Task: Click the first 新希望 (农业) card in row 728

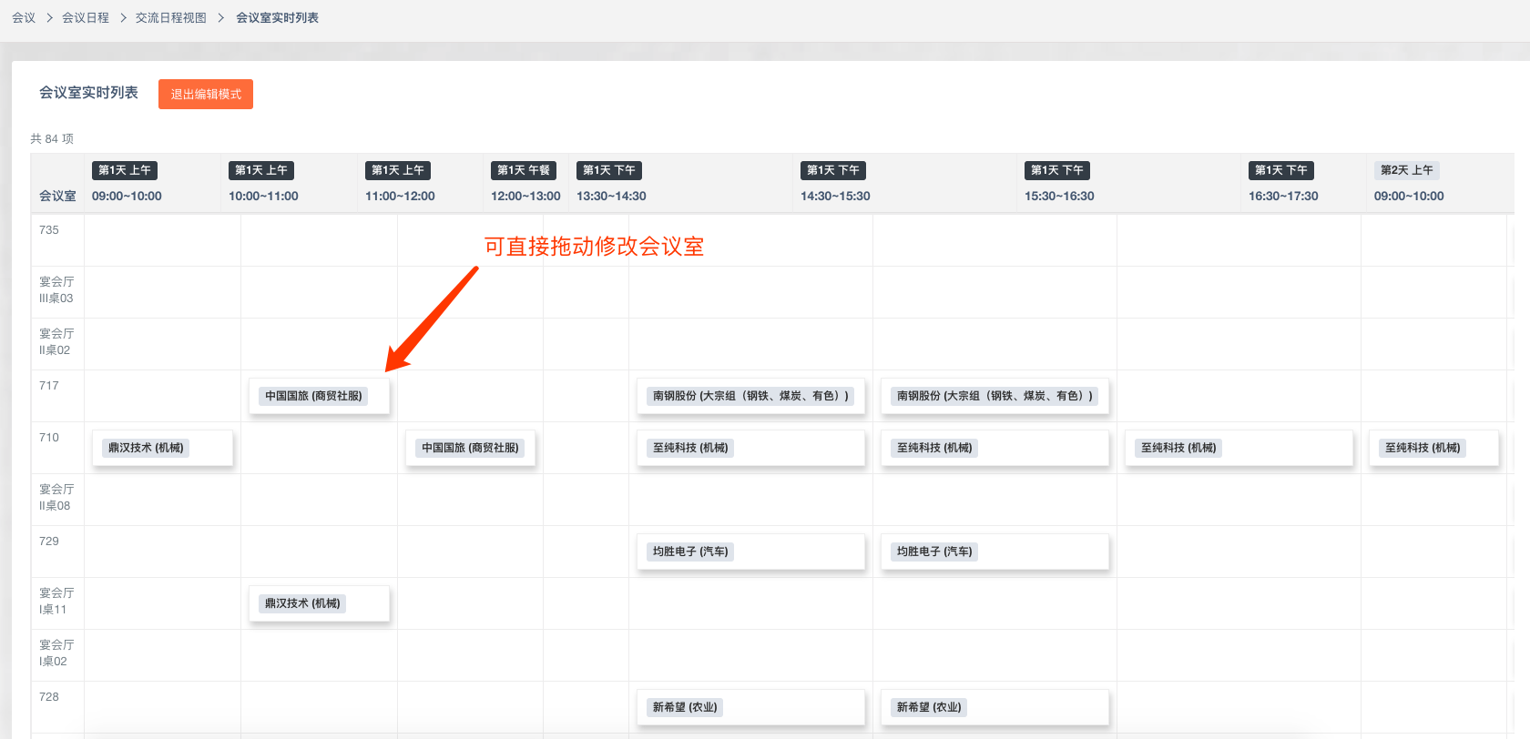Action: (750, 707)
